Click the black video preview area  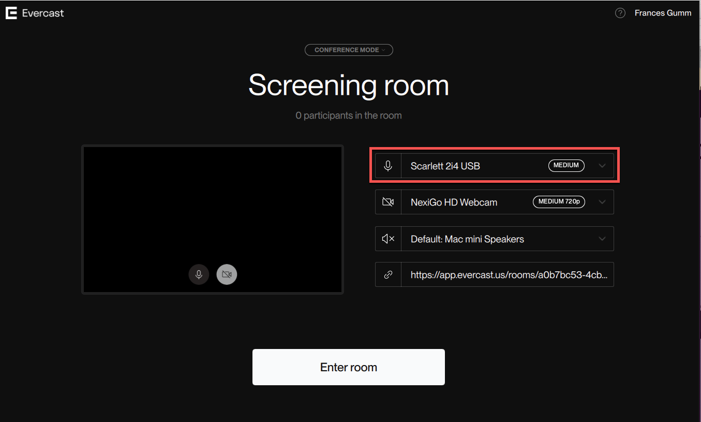213,220
